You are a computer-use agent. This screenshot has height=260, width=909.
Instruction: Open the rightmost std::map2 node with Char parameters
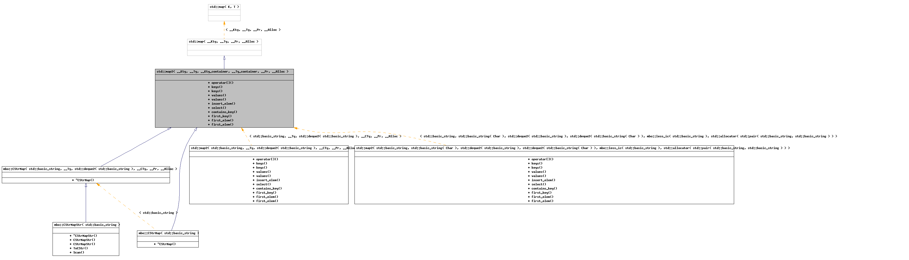544,148
